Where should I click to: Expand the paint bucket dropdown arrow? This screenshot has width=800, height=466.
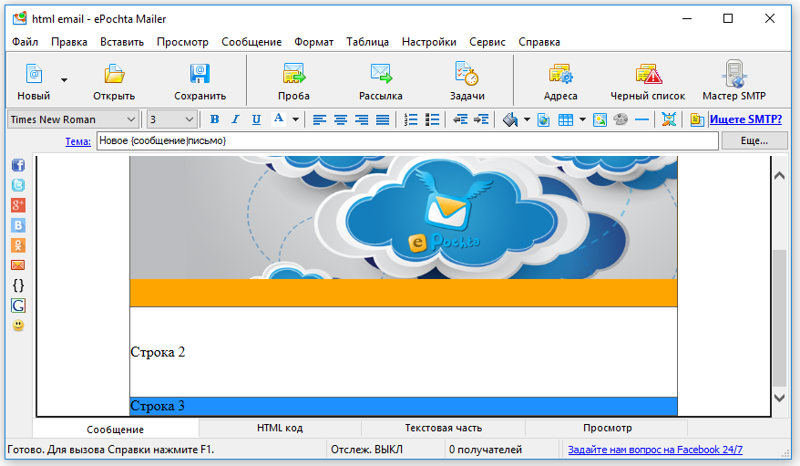(x=527, y=120)
